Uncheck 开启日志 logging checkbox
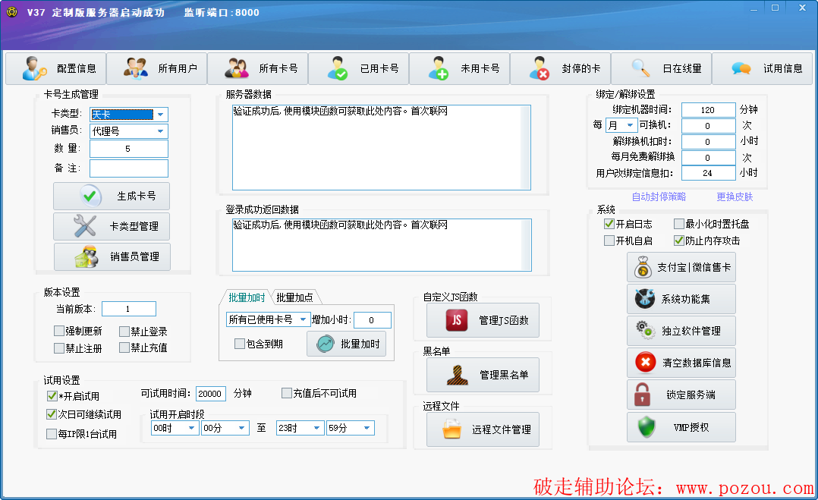 (609, 224)
